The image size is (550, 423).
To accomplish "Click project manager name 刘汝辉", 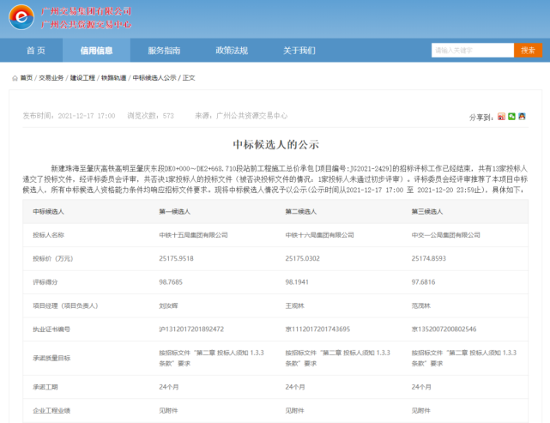I will 168,305.
